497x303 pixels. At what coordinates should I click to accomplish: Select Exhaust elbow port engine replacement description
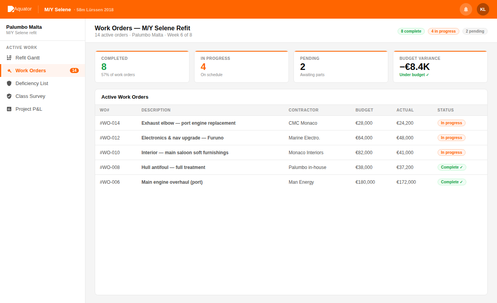[x=188, y=123]
